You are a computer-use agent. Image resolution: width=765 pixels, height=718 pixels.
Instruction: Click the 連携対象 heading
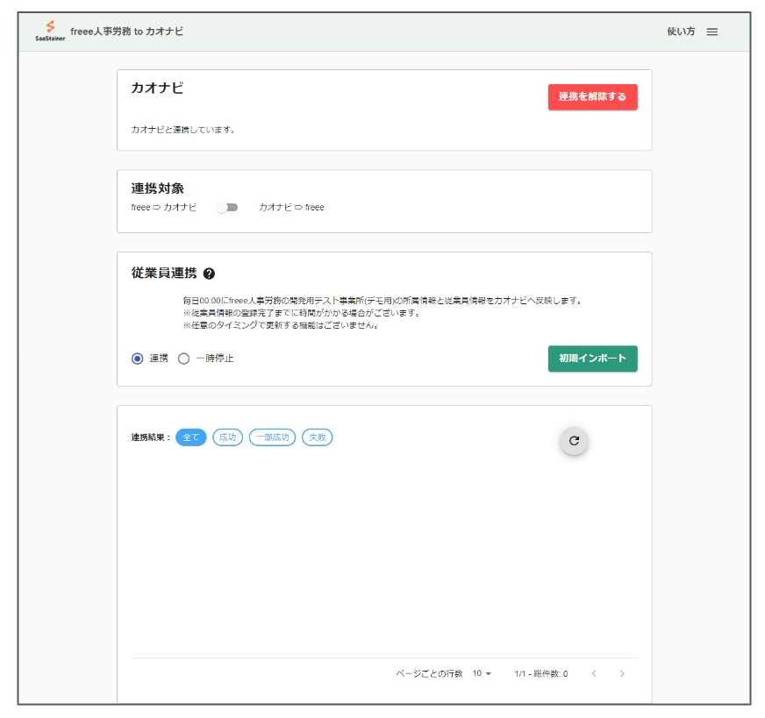[158, 188]
